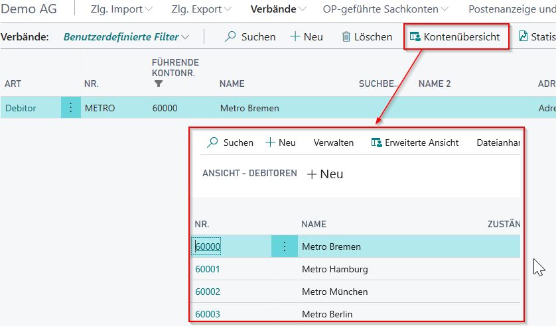Image resolution: width=556 pixels, height=326 pixels.
Task: Click the Metro Berlin name cell
Action: click(327, 314)
